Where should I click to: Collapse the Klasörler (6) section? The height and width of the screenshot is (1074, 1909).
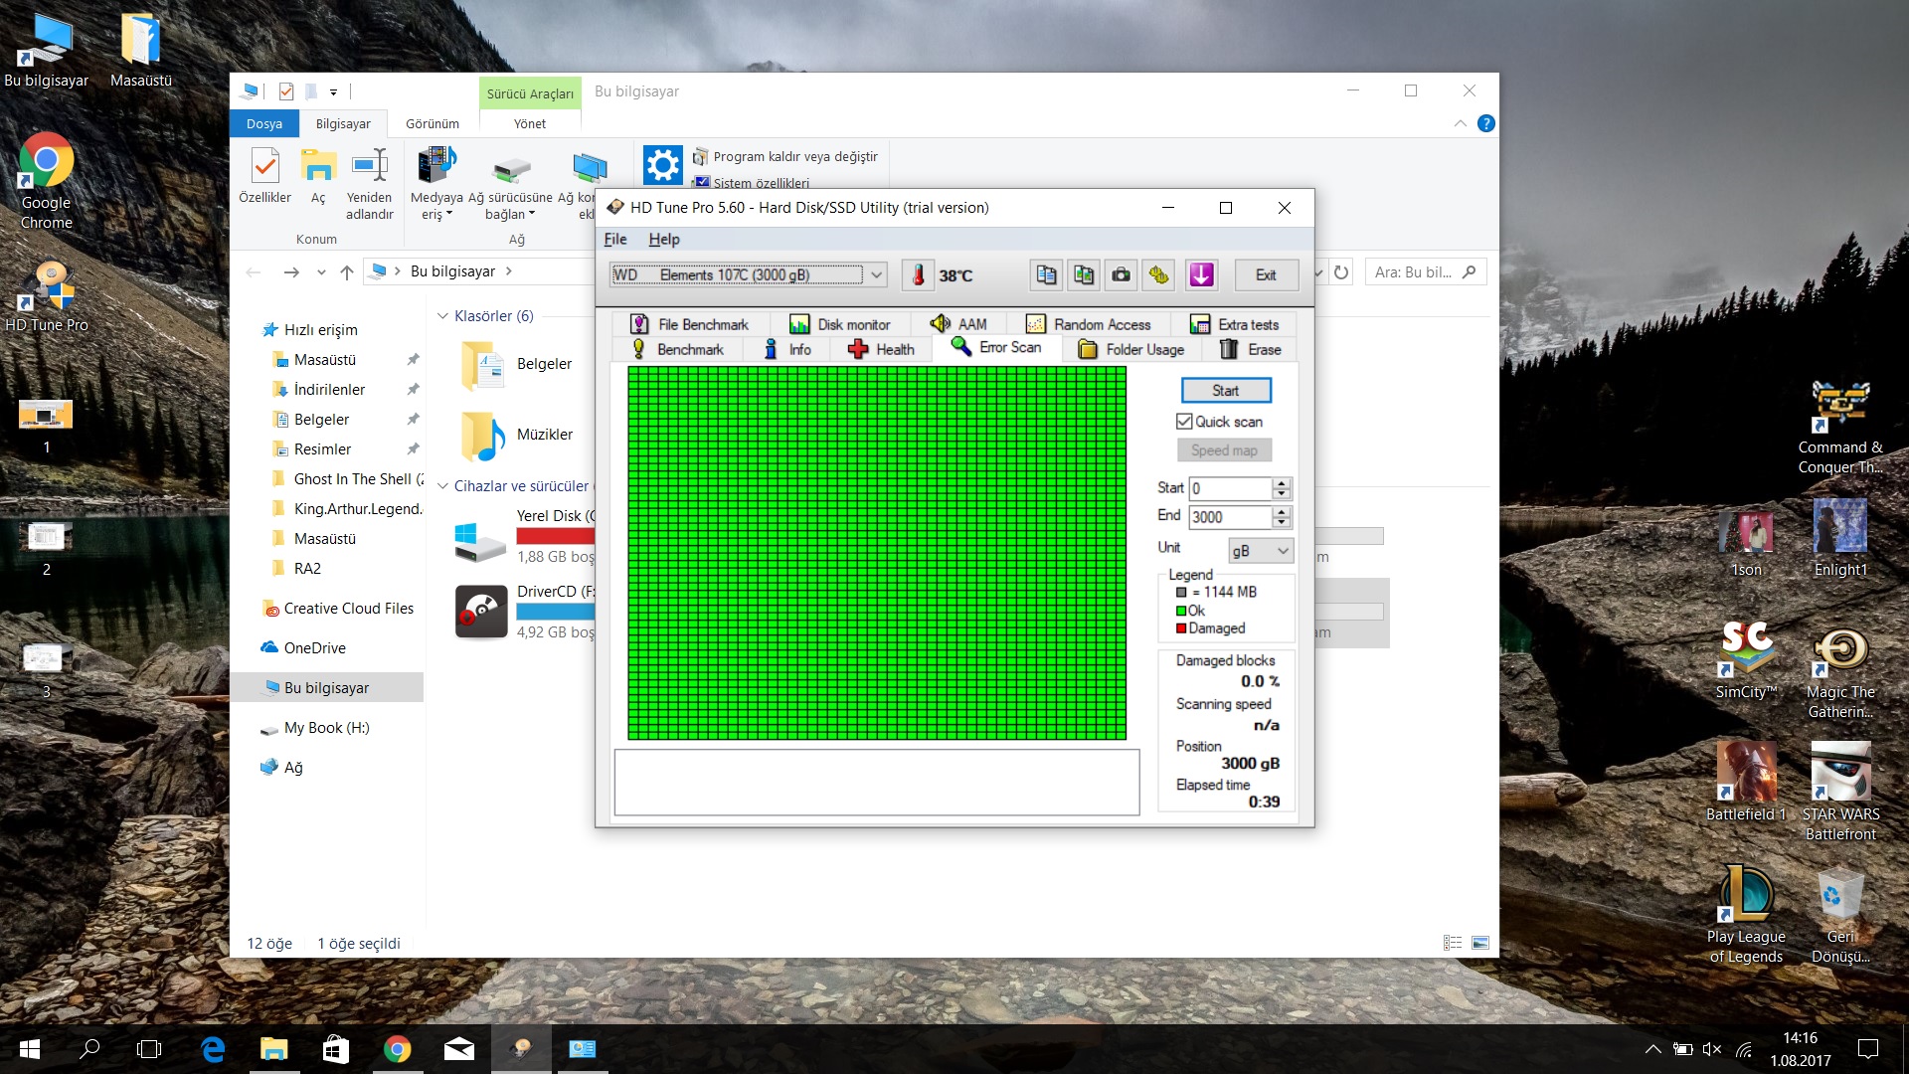(x=443, y=316)
